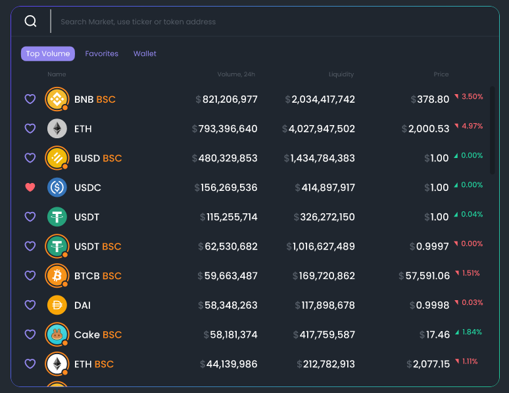509x393 pixels.
Task: Click the vertical scrollbar thumb
Action: click(492, 130)
